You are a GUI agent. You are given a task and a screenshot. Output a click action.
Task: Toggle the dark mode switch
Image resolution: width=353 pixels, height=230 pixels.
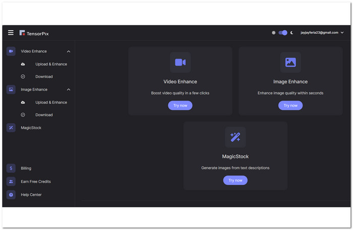pos(283,33)
